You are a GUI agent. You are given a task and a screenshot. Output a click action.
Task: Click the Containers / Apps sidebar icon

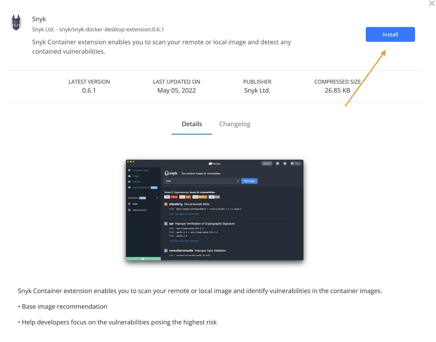point(129,170)
